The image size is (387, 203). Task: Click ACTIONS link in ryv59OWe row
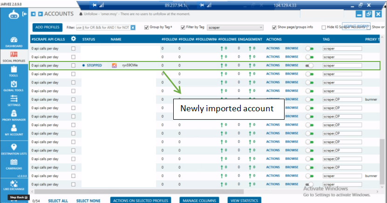coord(273,65)
